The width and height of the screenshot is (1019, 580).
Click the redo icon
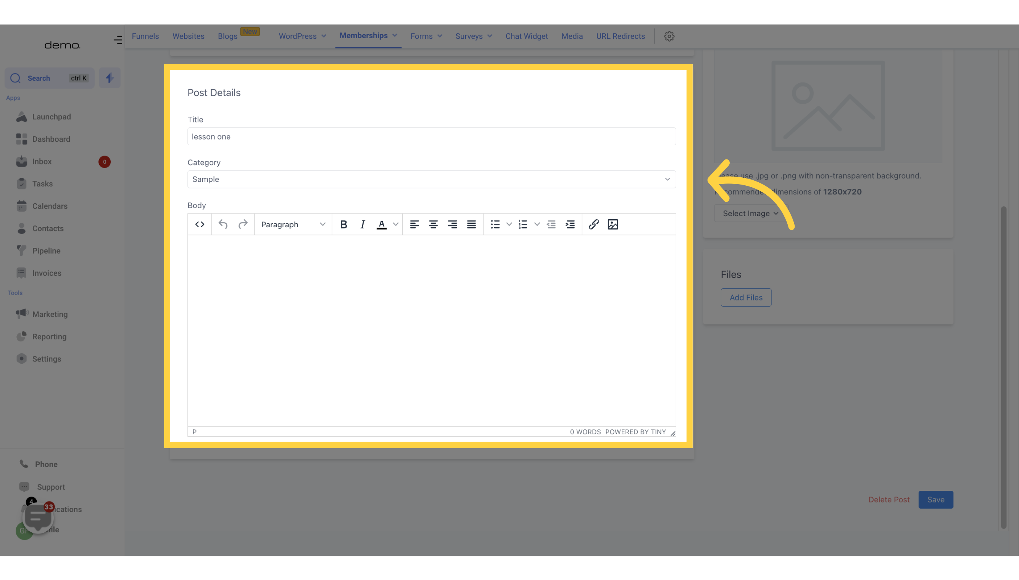coord(243,224)
